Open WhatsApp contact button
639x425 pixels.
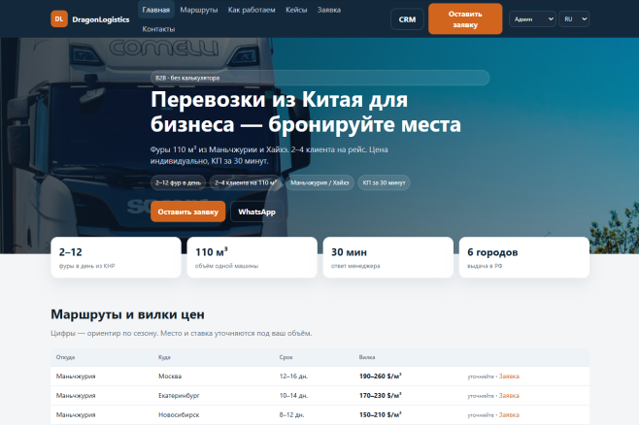tap(256, 212)
